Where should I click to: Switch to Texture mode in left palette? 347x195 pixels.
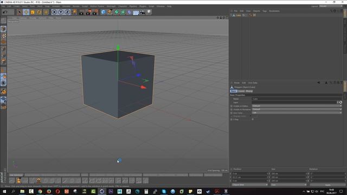(3, 35)
